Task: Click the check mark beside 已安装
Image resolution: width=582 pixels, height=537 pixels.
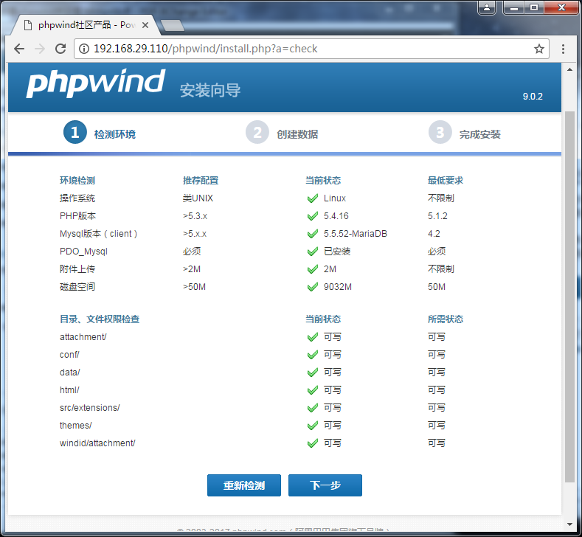Action: click(313, 252)
